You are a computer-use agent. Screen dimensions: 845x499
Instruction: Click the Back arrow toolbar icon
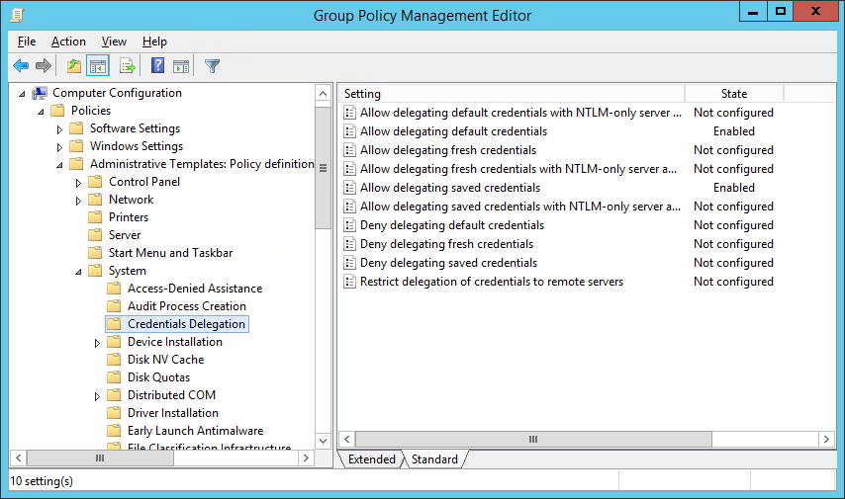click(x=21, y=66)
